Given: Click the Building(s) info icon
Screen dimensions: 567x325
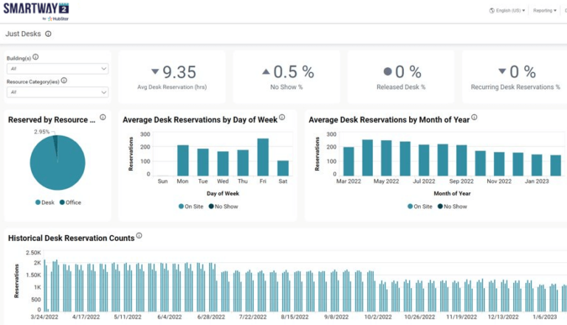Looking at the screenshot, I should 35,57.
